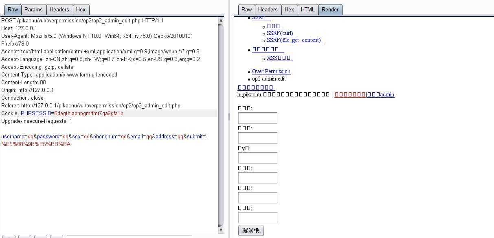Image resolution: width=494 pixels, height=238 pixels.
Task: Select the response Render tab
Action: point(330,9)
